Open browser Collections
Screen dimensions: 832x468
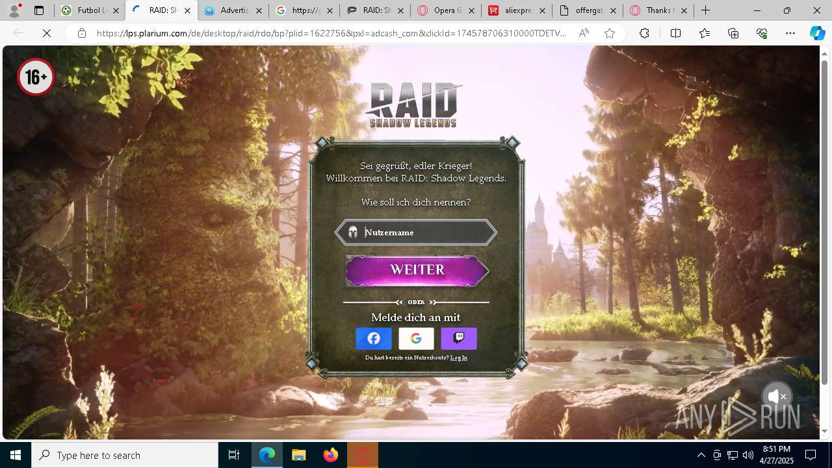(733, 33)
